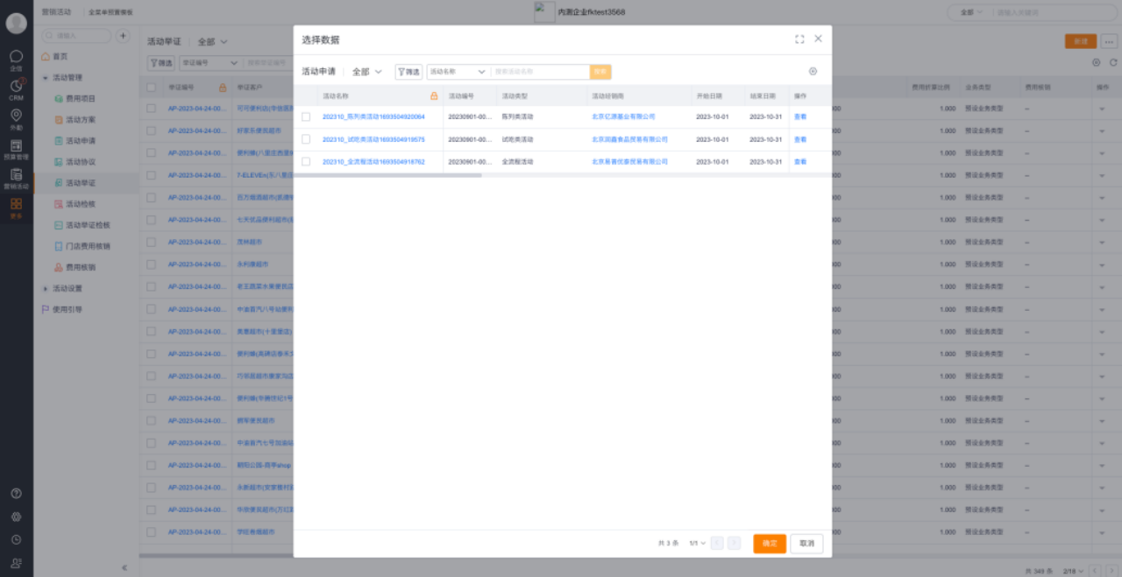Click plus icon next to sidebar search
The width and height of the screenshot is (1122, 577).
(124, 36)
